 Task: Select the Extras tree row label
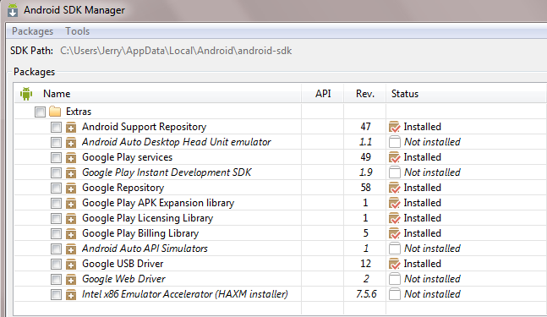(79, 112)
